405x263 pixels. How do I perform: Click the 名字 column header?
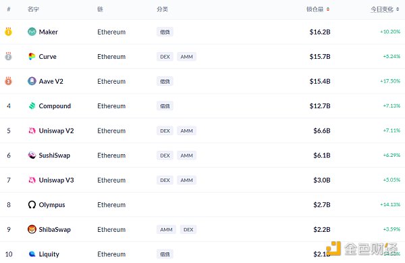point(33,9)
